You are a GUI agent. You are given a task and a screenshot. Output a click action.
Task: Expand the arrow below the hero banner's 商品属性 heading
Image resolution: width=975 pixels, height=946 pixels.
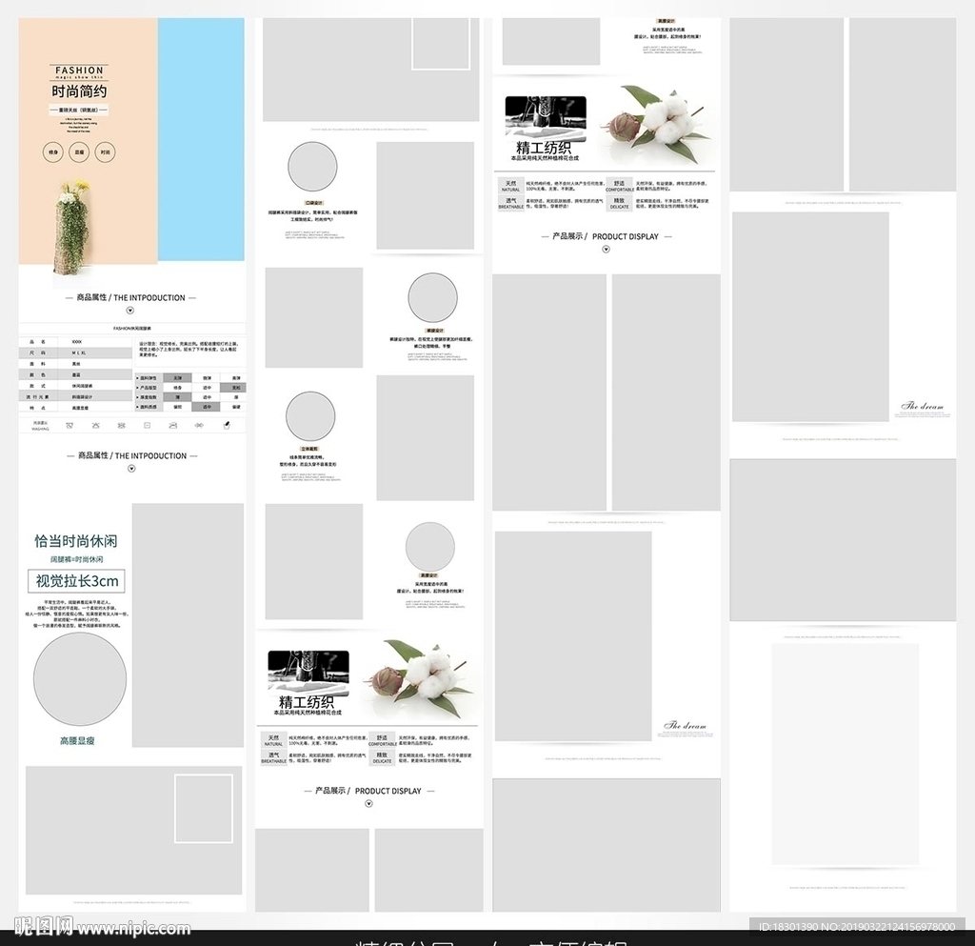pos(130,311)
